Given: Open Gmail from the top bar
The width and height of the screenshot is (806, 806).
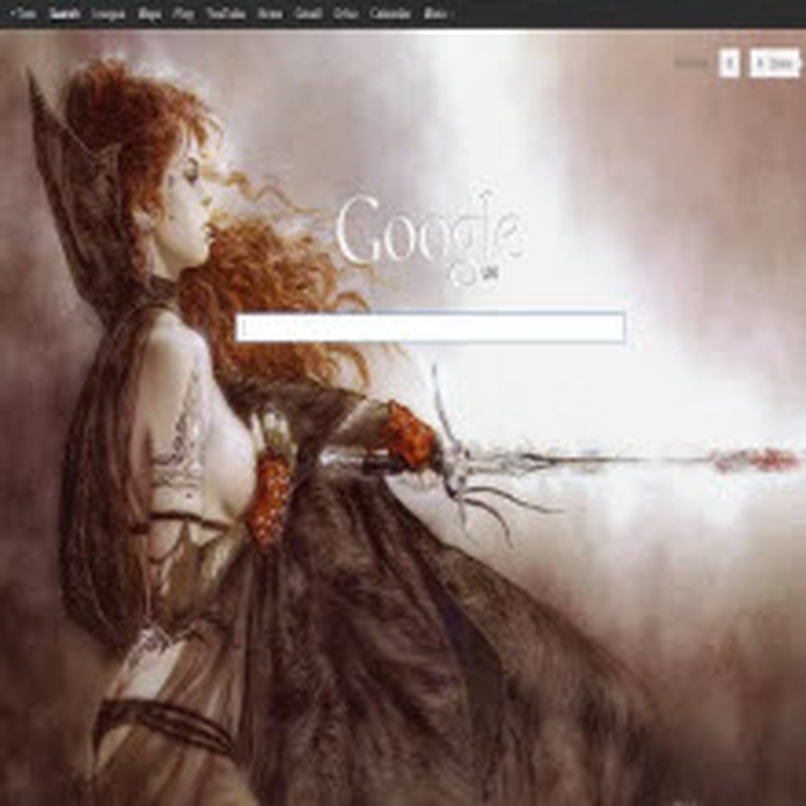Looking at the screenshot, I should coord(308,13).
